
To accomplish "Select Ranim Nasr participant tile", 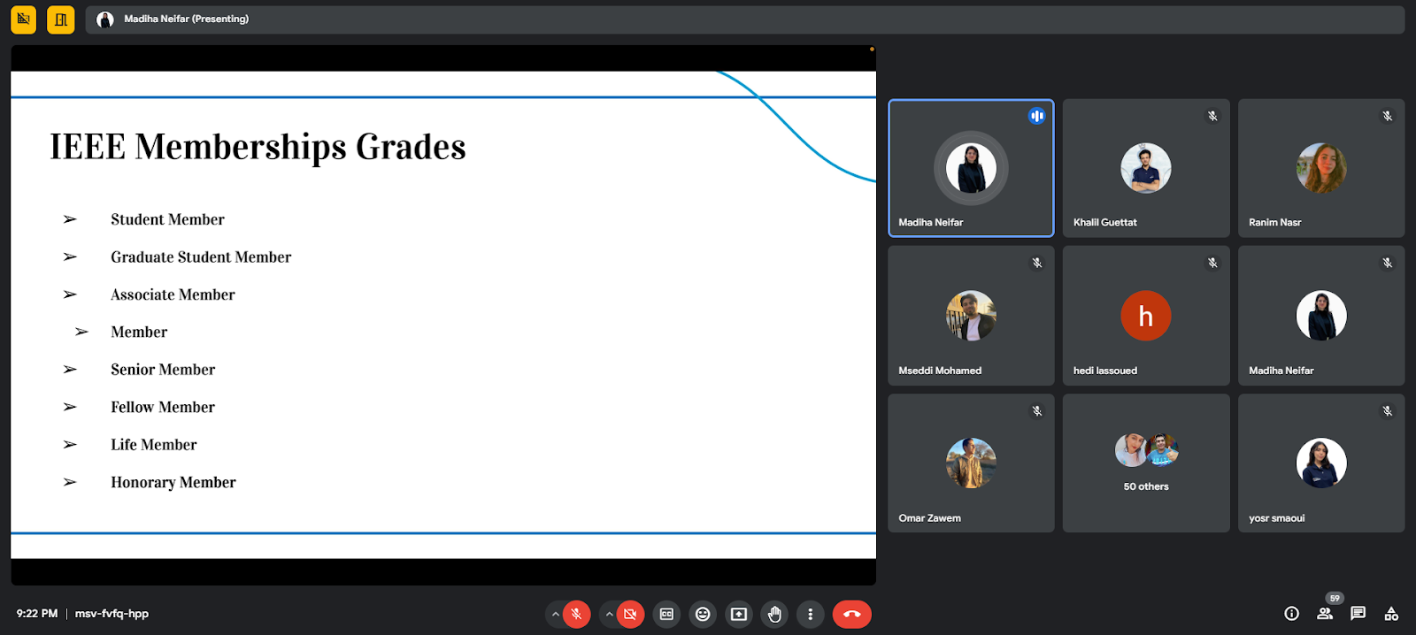I will pos(1321,168).
